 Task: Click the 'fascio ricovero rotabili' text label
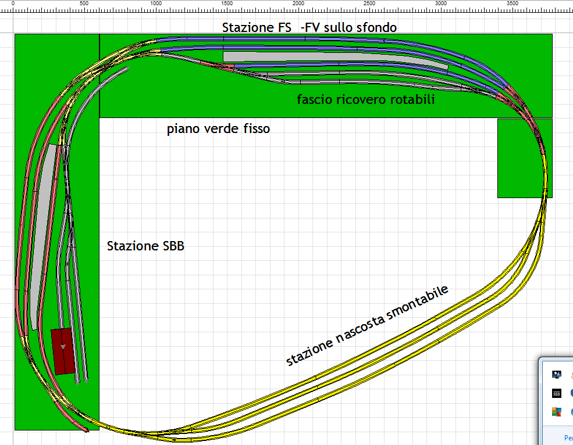pyautogui.click(x=366, y=100)
